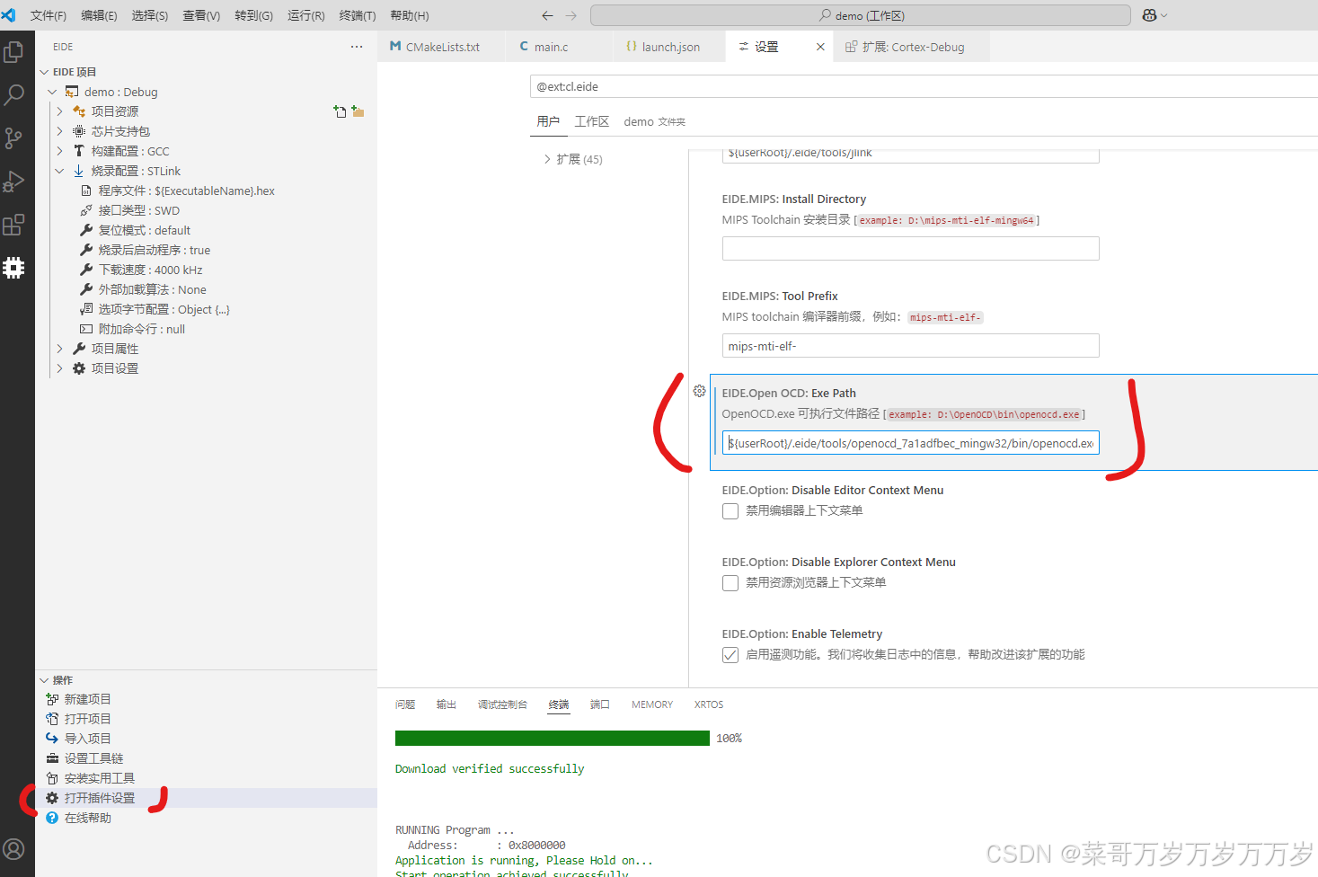Viewport: 1318px width, 877px height.
Task: Expand the 扩展 (45) settings group
Action: coord(547,159)
